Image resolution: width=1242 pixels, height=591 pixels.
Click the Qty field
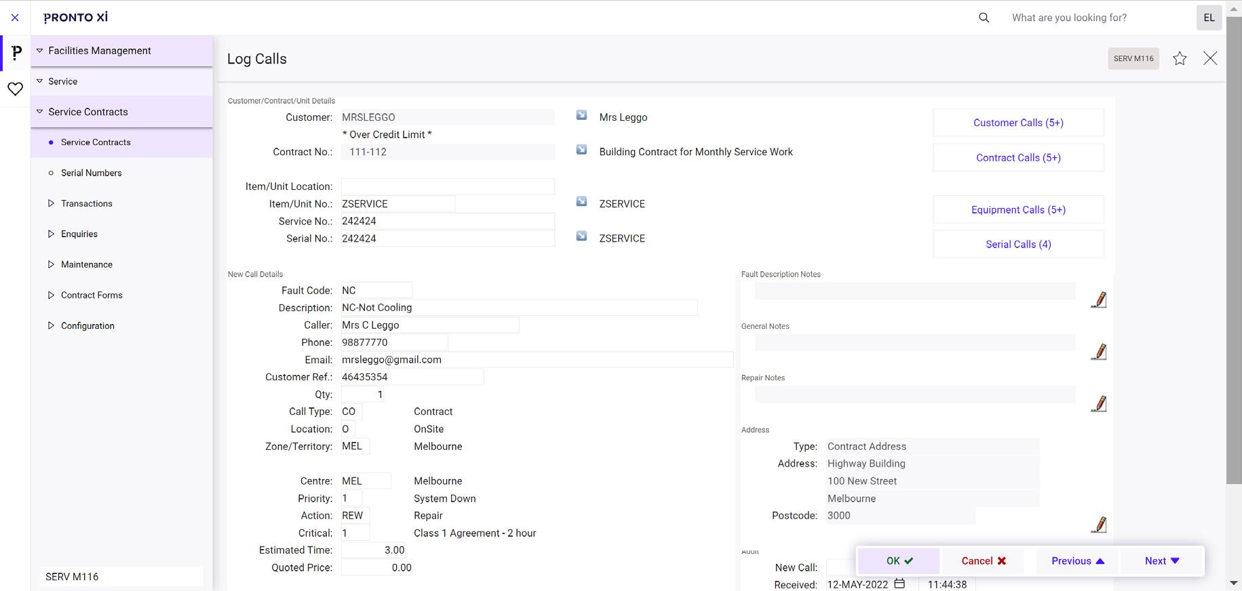click(363, 394)
